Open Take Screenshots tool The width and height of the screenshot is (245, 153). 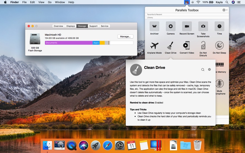[x=203, y=26]
